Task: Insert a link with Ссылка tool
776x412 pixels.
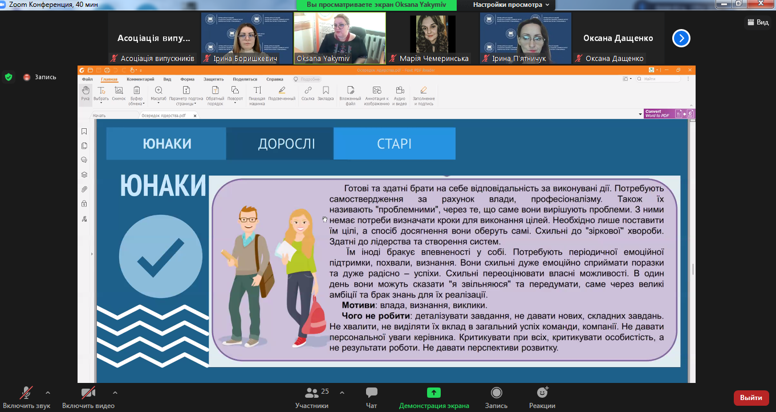Action: (x=308, y=94)
